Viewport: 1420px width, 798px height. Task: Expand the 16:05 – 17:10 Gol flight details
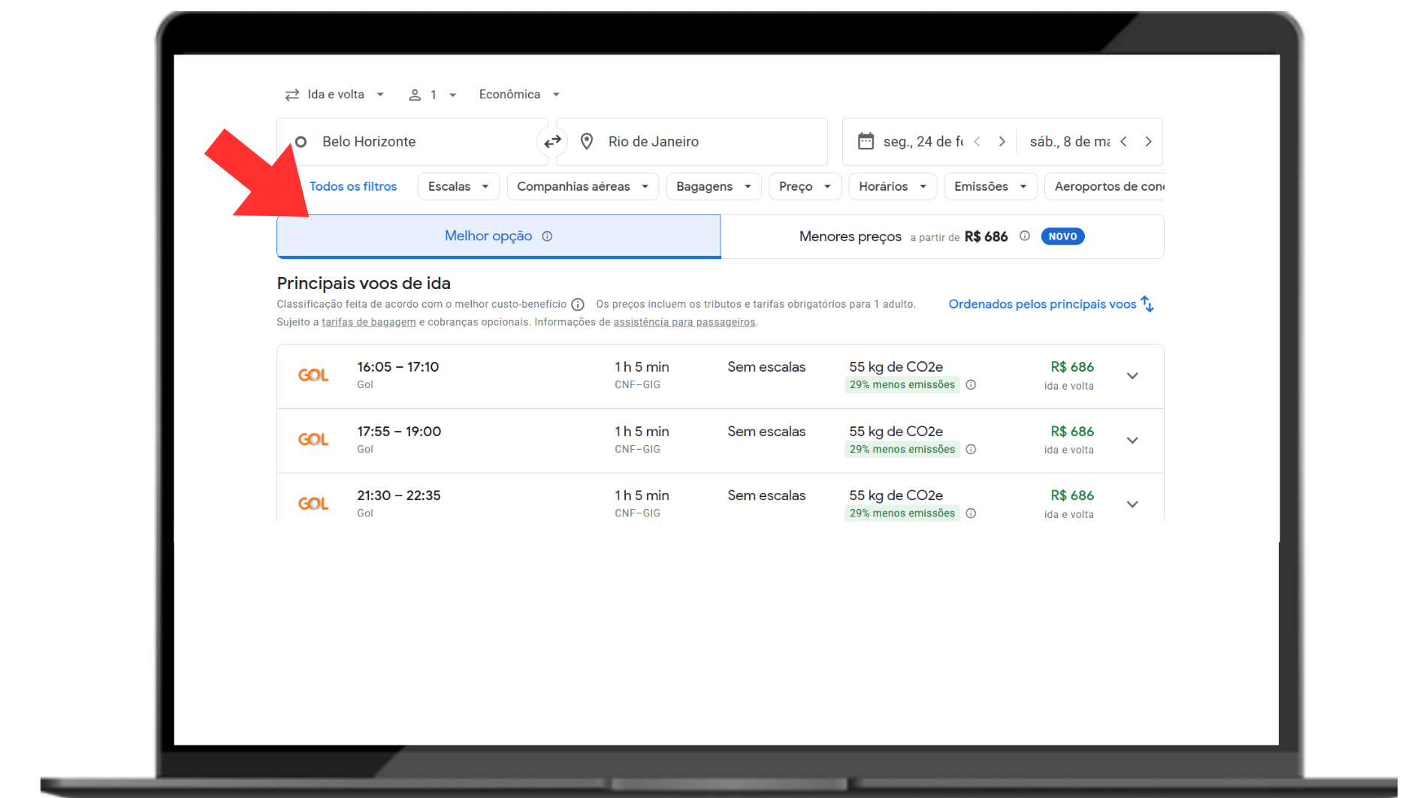(1132, 376)
